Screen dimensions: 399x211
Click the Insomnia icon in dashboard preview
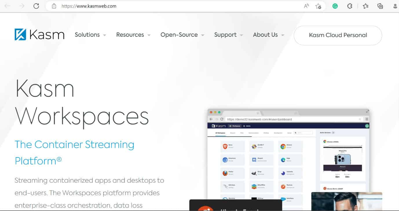pyautogui.click(x=283, y=173)
